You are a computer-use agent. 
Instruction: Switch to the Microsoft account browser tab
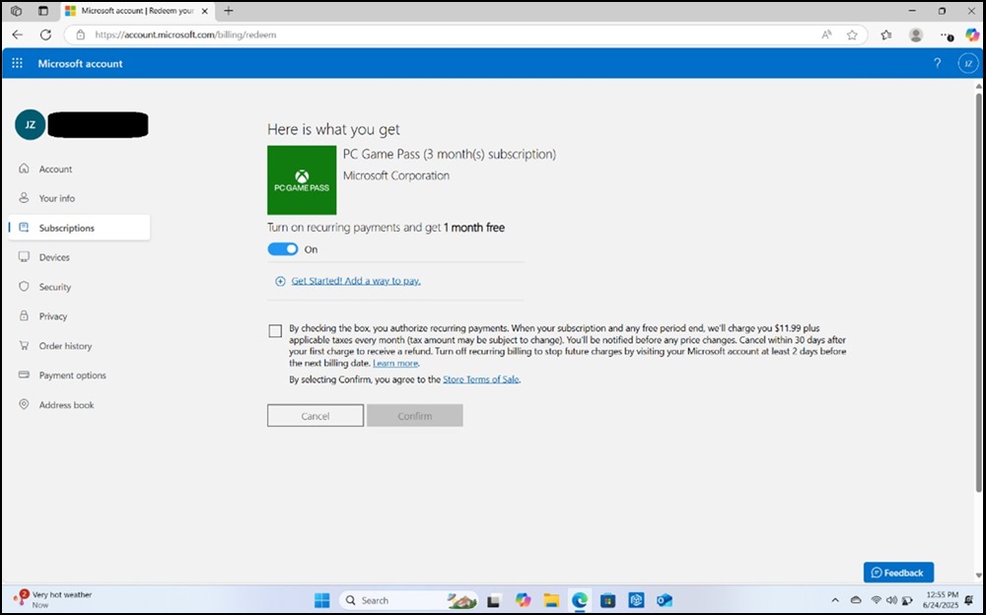point(138,12)
